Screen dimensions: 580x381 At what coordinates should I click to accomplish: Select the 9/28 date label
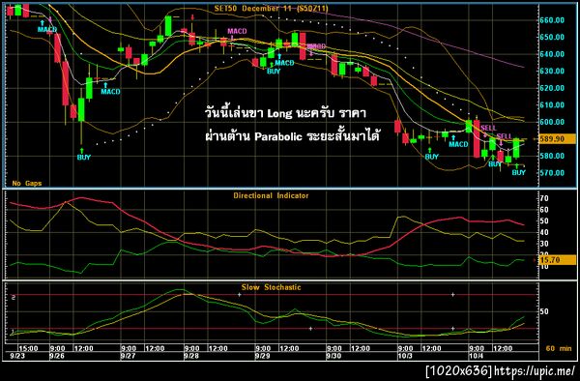190,356
